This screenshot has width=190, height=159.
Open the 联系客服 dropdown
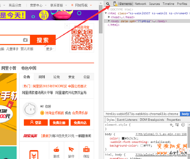coord(59,5)
